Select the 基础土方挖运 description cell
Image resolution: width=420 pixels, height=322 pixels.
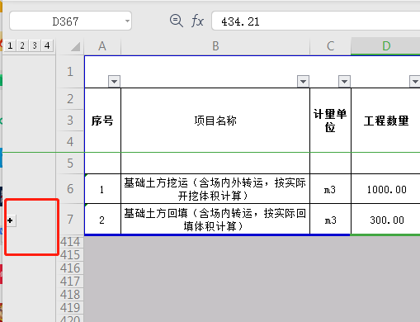click(x=215, y=189)
